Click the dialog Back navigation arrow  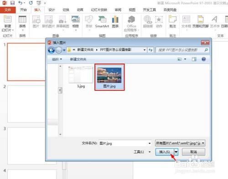pyautogui.click(x=52, y=50)
